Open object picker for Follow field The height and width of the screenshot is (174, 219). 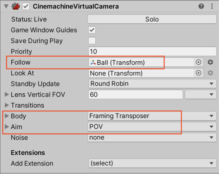(x=199, y=62)
